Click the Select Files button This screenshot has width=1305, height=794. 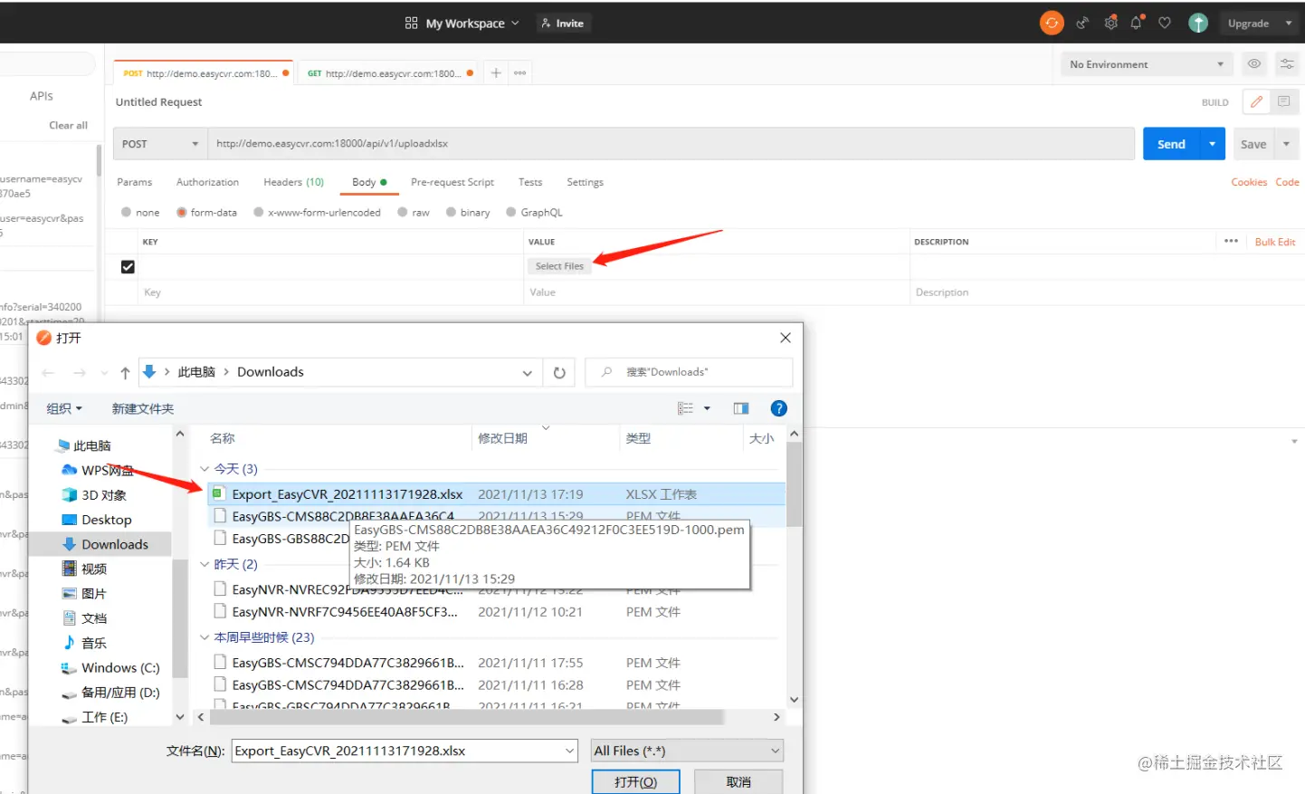point(559,266)
